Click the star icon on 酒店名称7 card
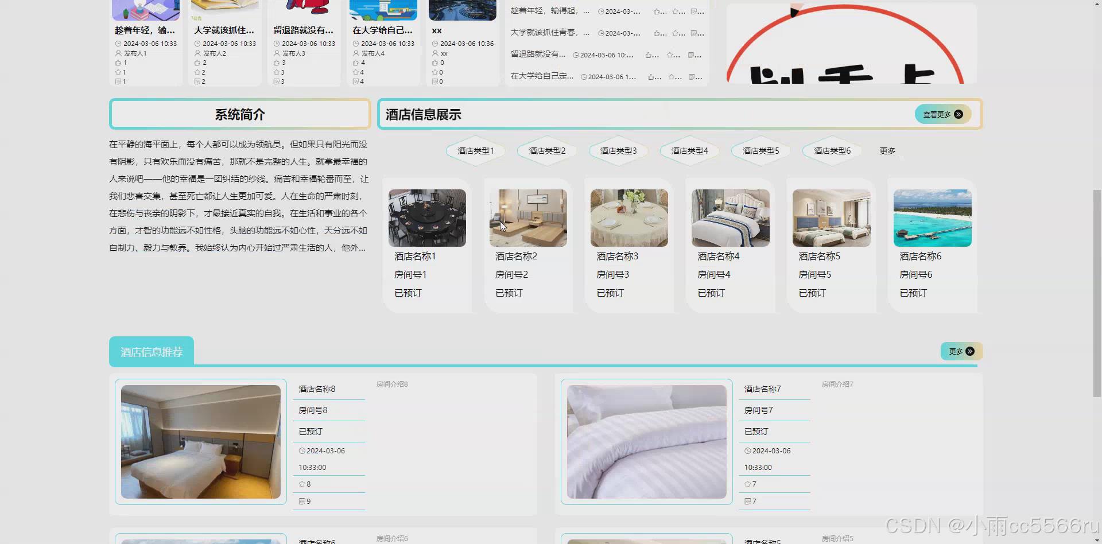 (747, 484)
